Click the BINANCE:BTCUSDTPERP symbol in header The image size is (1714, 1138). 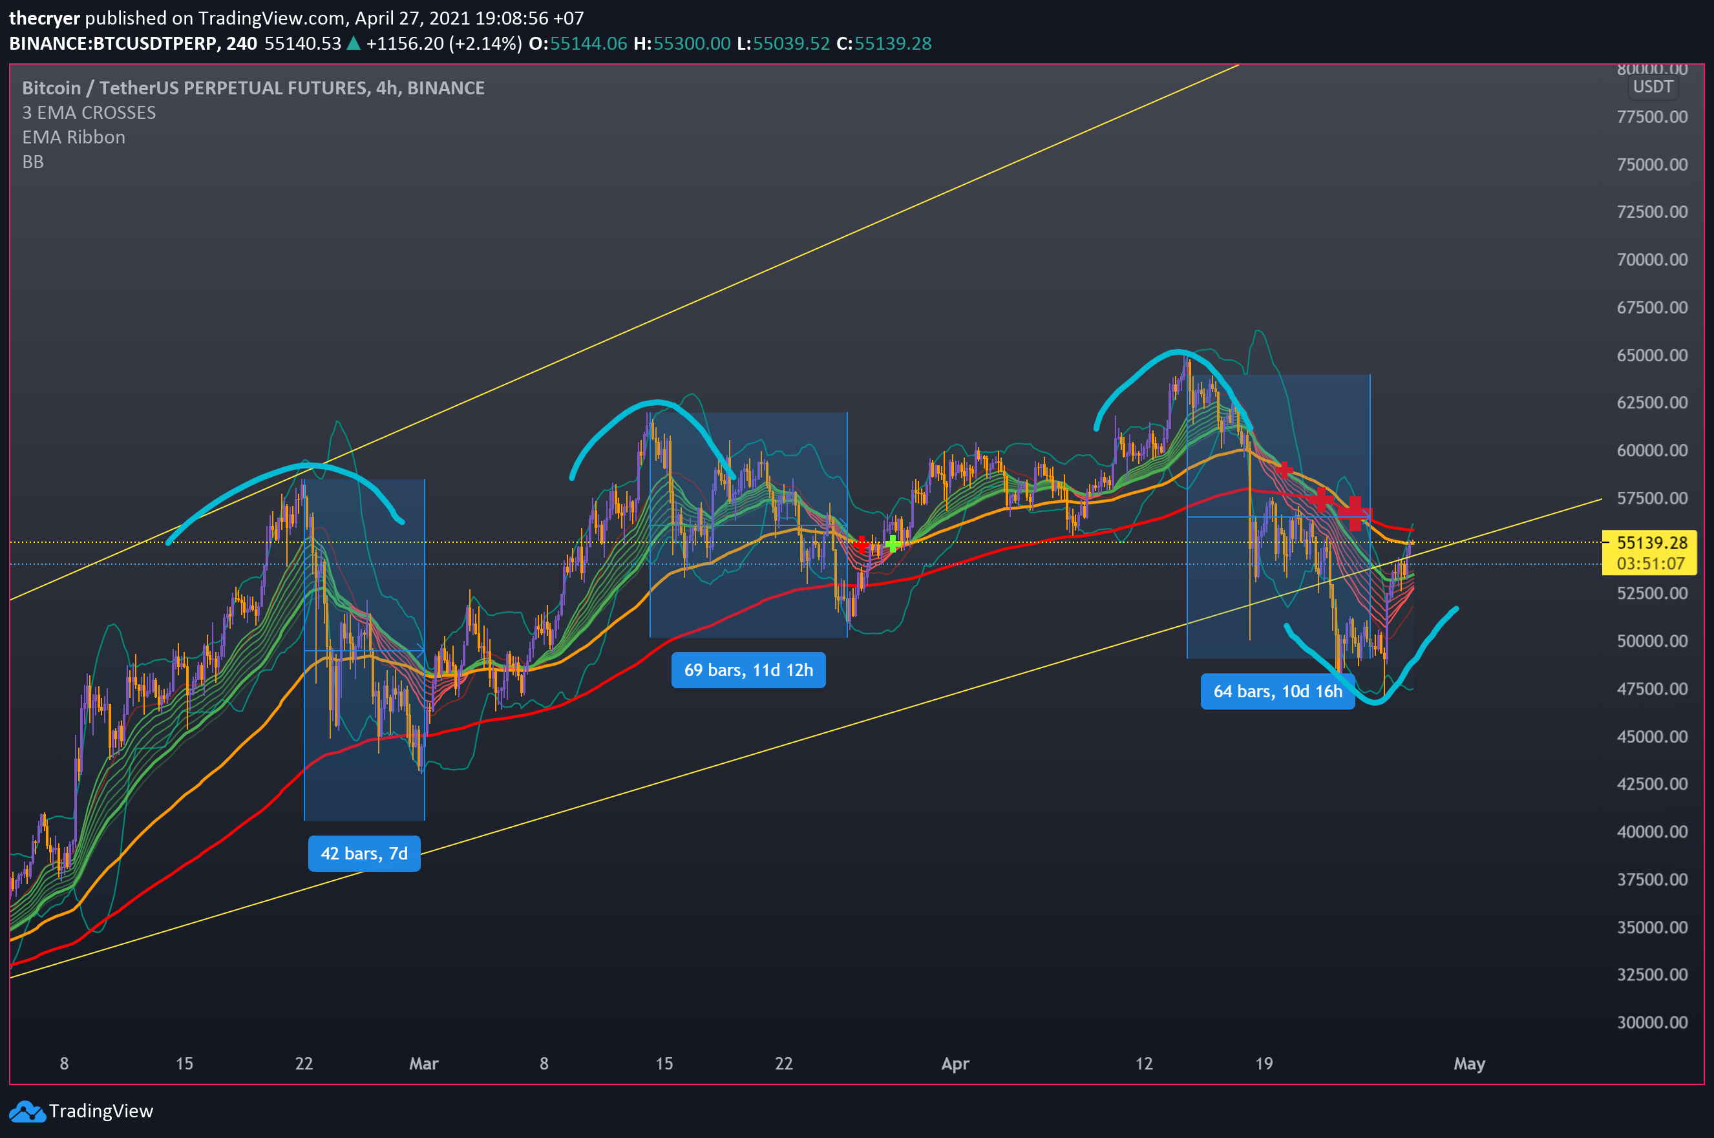click(112, 43)
